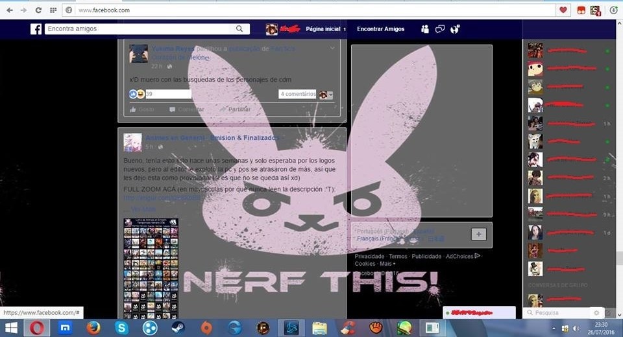This screenshot has width=623, height=337.
Task: Click Comentar on the Yukima Reyes post
Action: 187,109
